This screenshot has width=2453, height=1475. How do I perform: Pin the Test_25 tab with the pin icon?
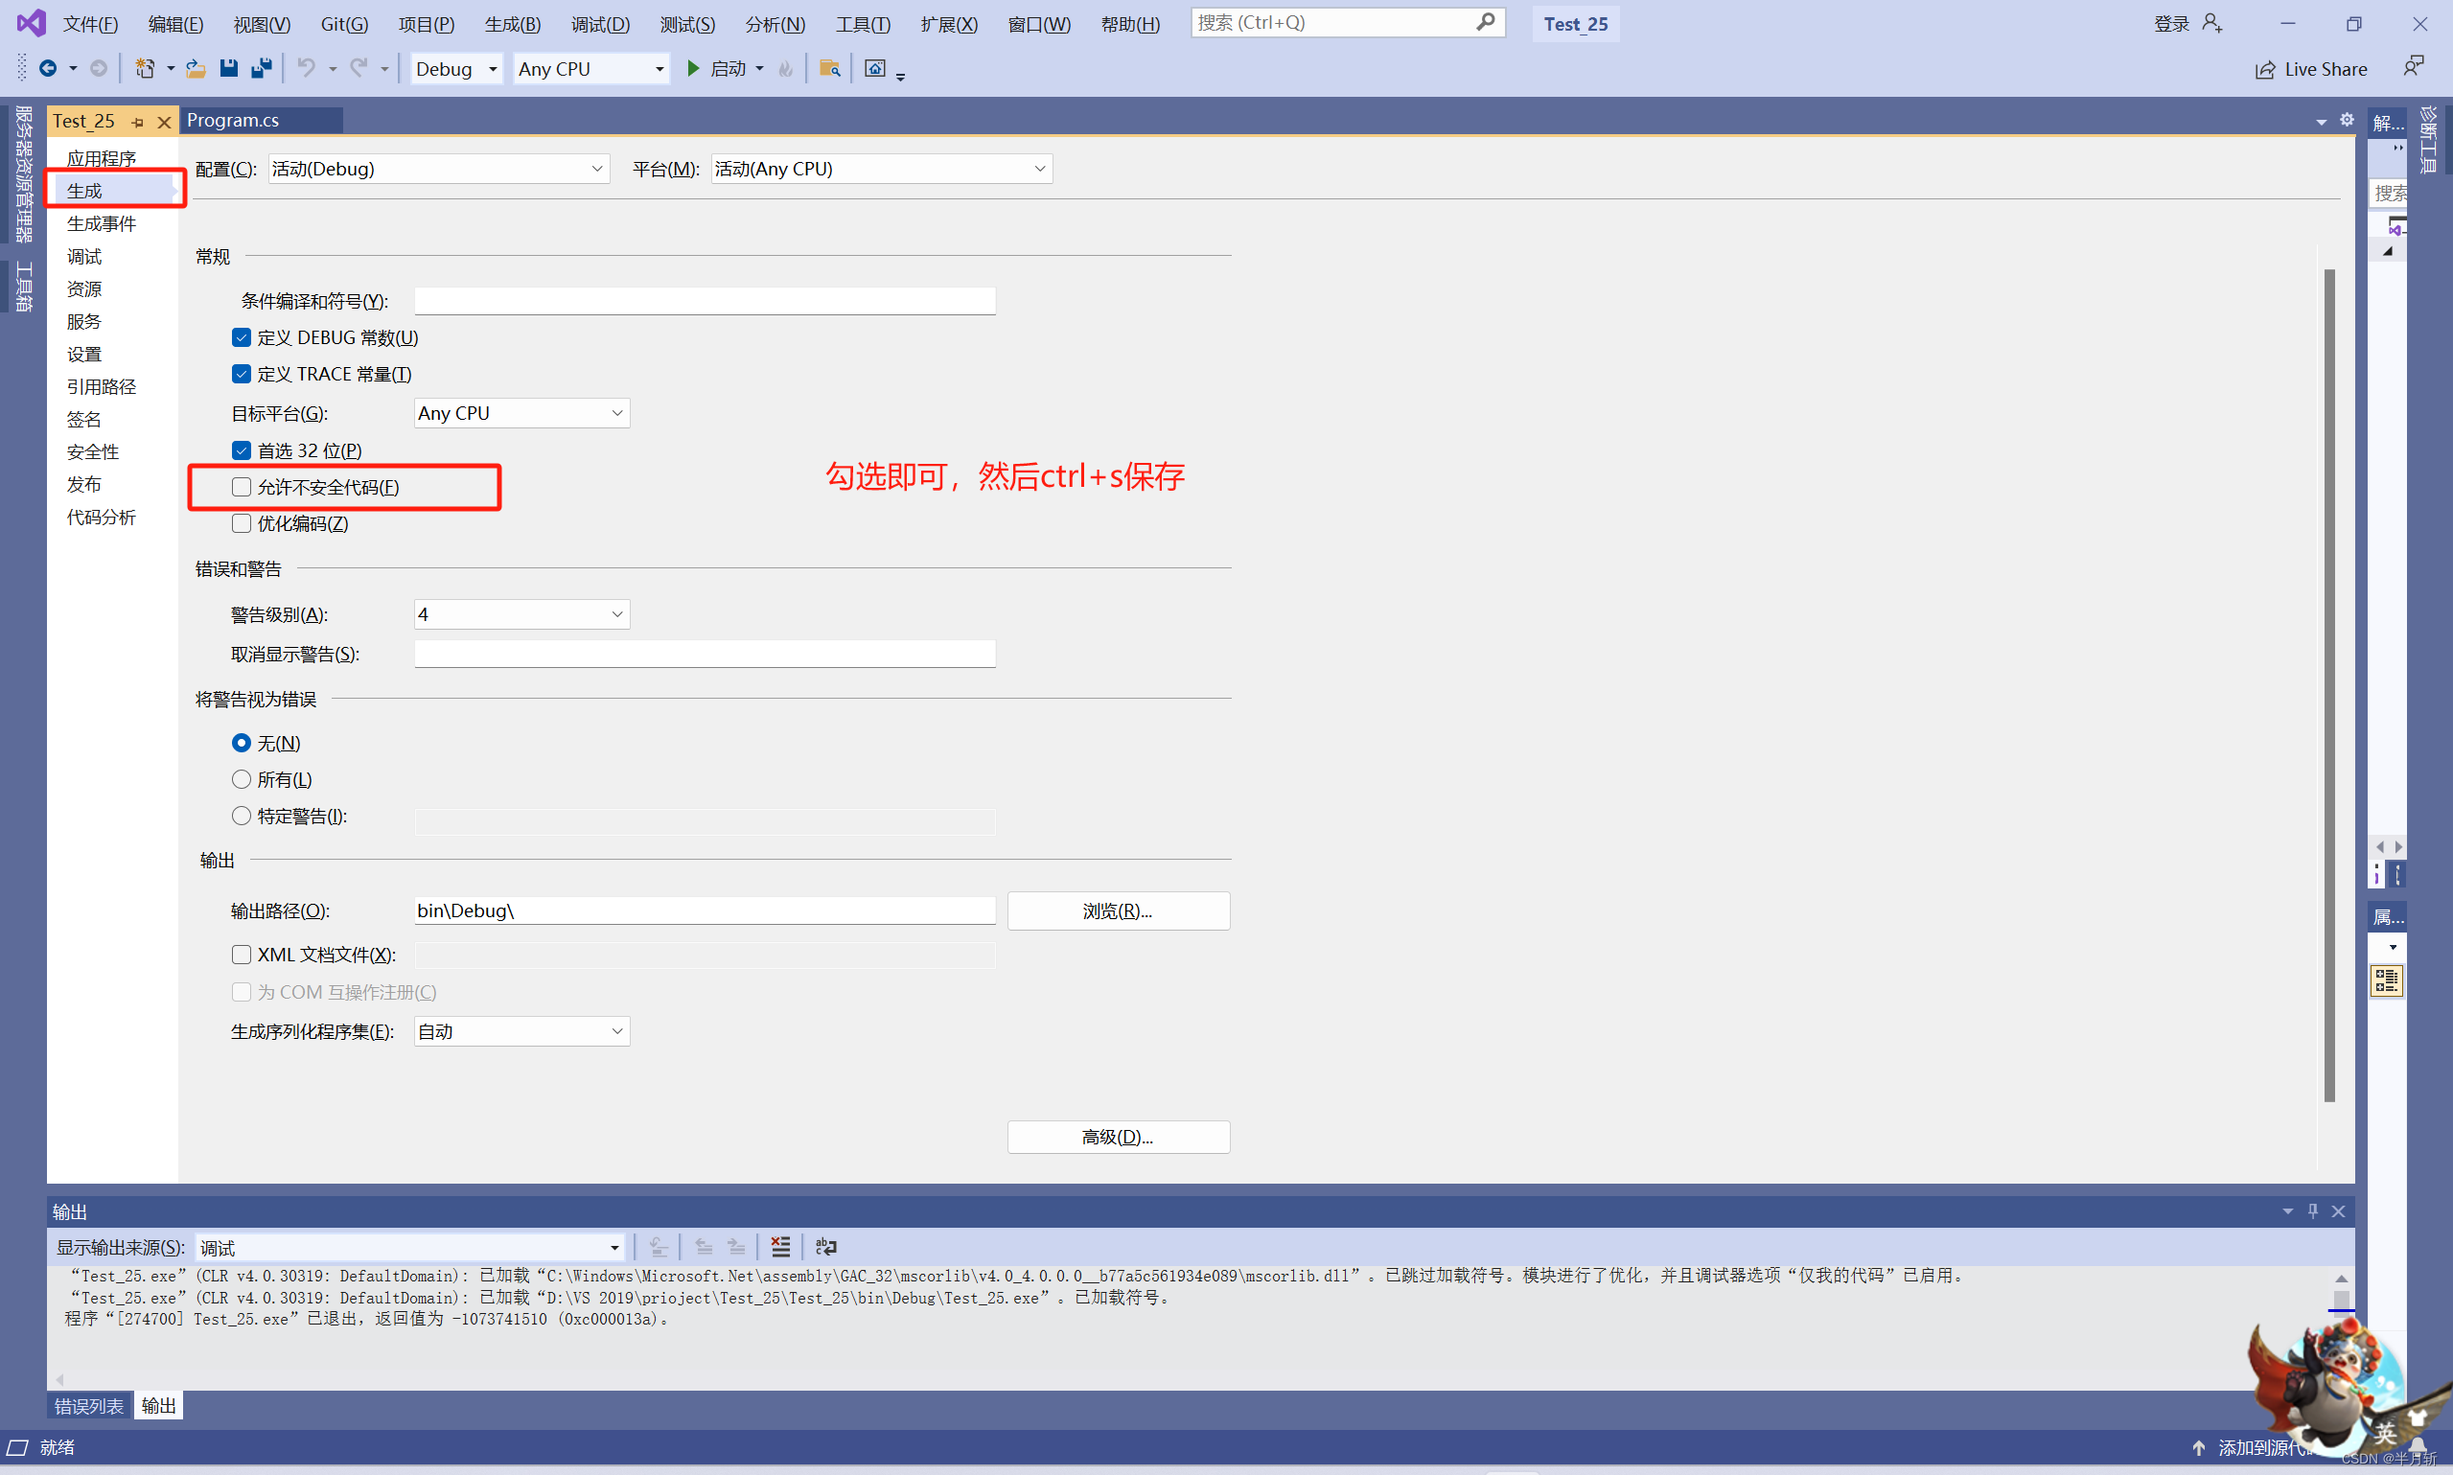pyautogui.click(x=137, y=122)
